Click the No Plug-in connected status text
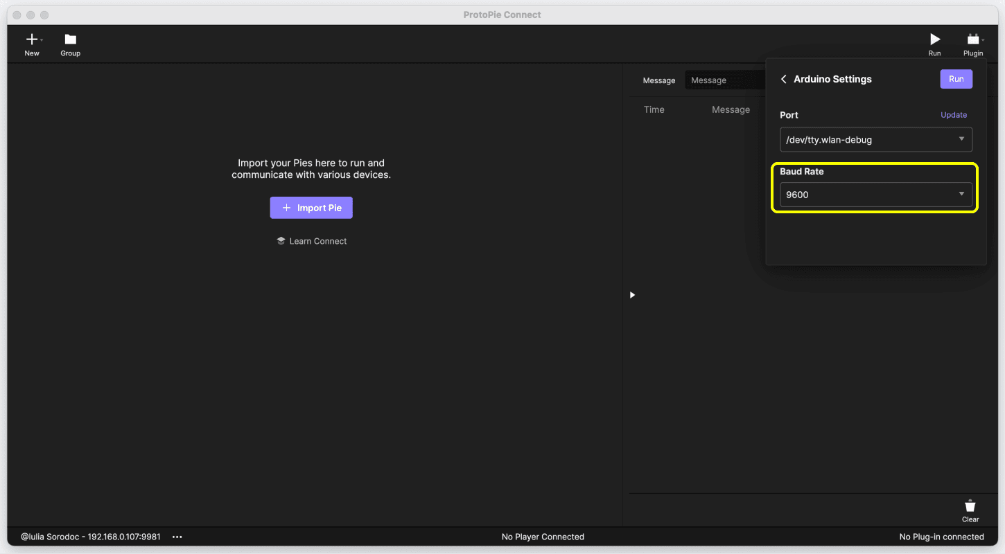The width and height of the screenshot is (1005, 554). coord(941,537)
